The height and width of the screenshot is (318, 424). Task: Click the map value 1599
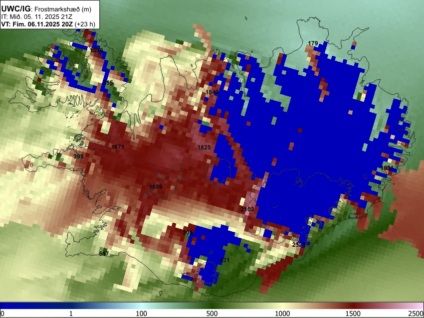tap(97, 50)
